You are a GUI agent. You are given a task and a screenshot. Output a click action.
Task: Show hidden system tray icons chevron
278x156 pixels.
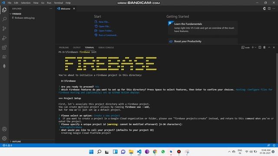tap(229, 152)
